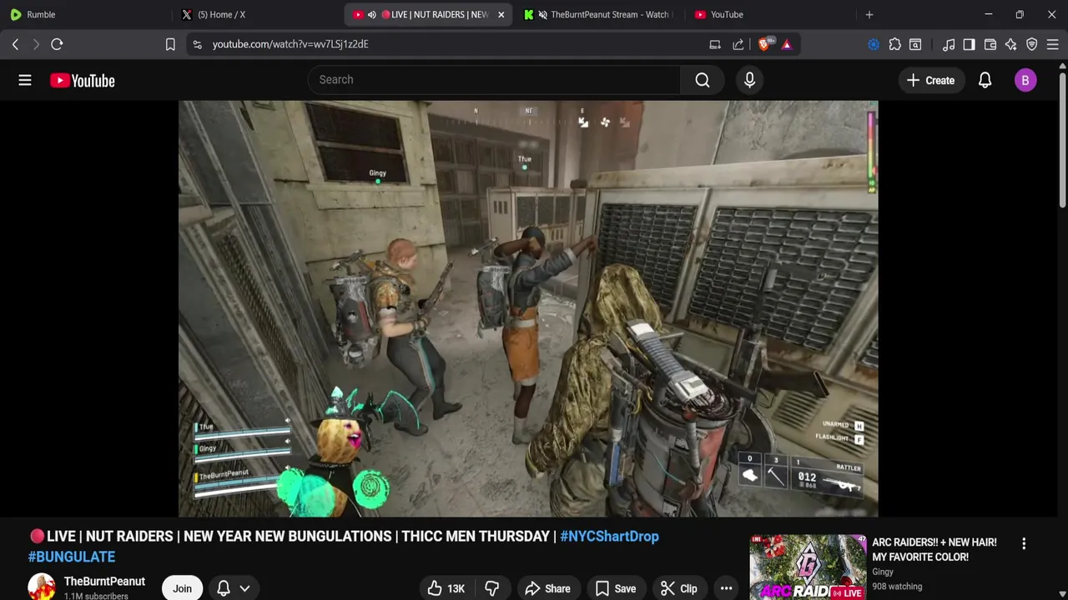The width and height of the screenshot is (1068, 600).
Task: Click share page icon in address bar
Action: (x=738, y=44)
